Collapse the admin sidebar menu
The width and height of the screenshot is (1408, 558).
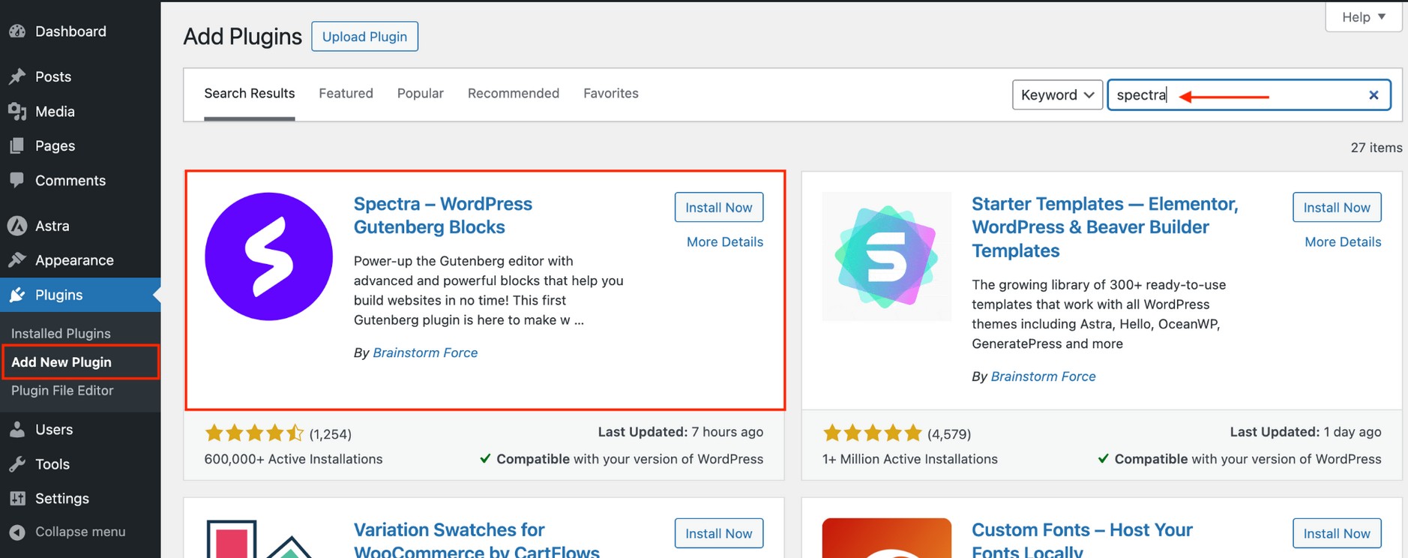[x=67, y=532]
